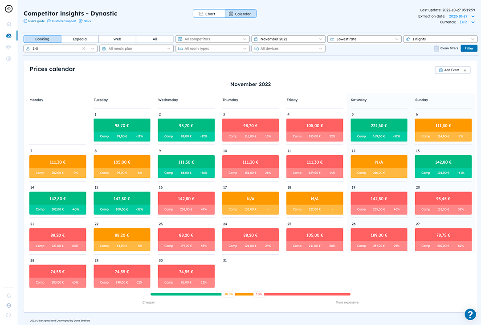Select November 12 N/A card
This screenshot has height=325, width=481.
point(379,166)
